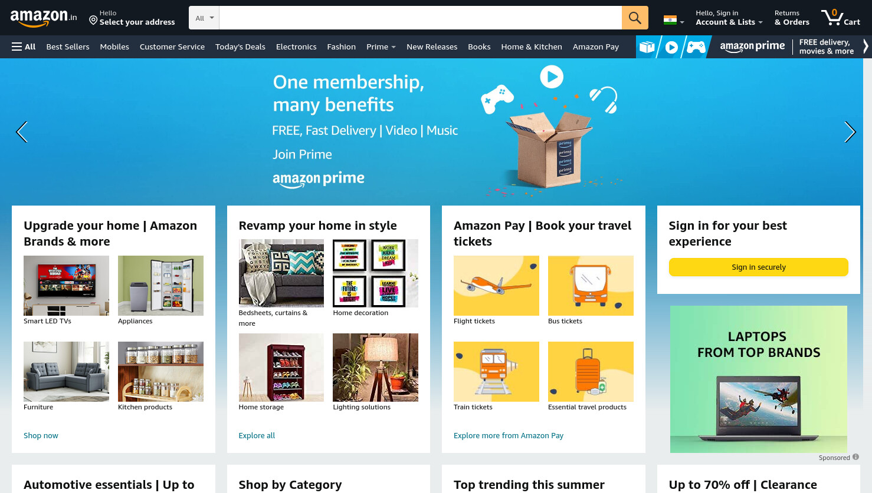The height and width of the screenshot is (493, 872).
Task: Click the Flight tickets thumbnail
Action: click(x=496, y=286)
